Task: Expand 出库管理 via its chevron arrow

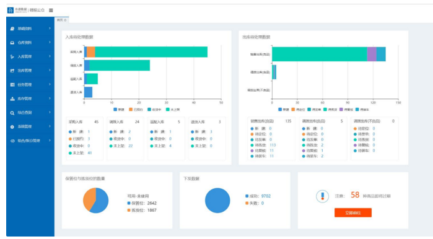Action: 50,71
